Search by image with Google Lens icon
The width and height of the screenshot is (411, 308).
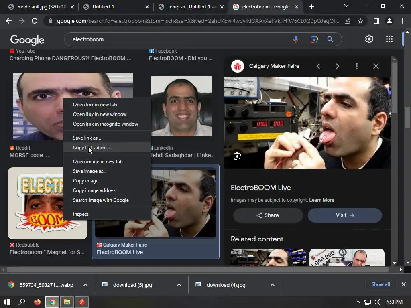(x=314, y=39)
